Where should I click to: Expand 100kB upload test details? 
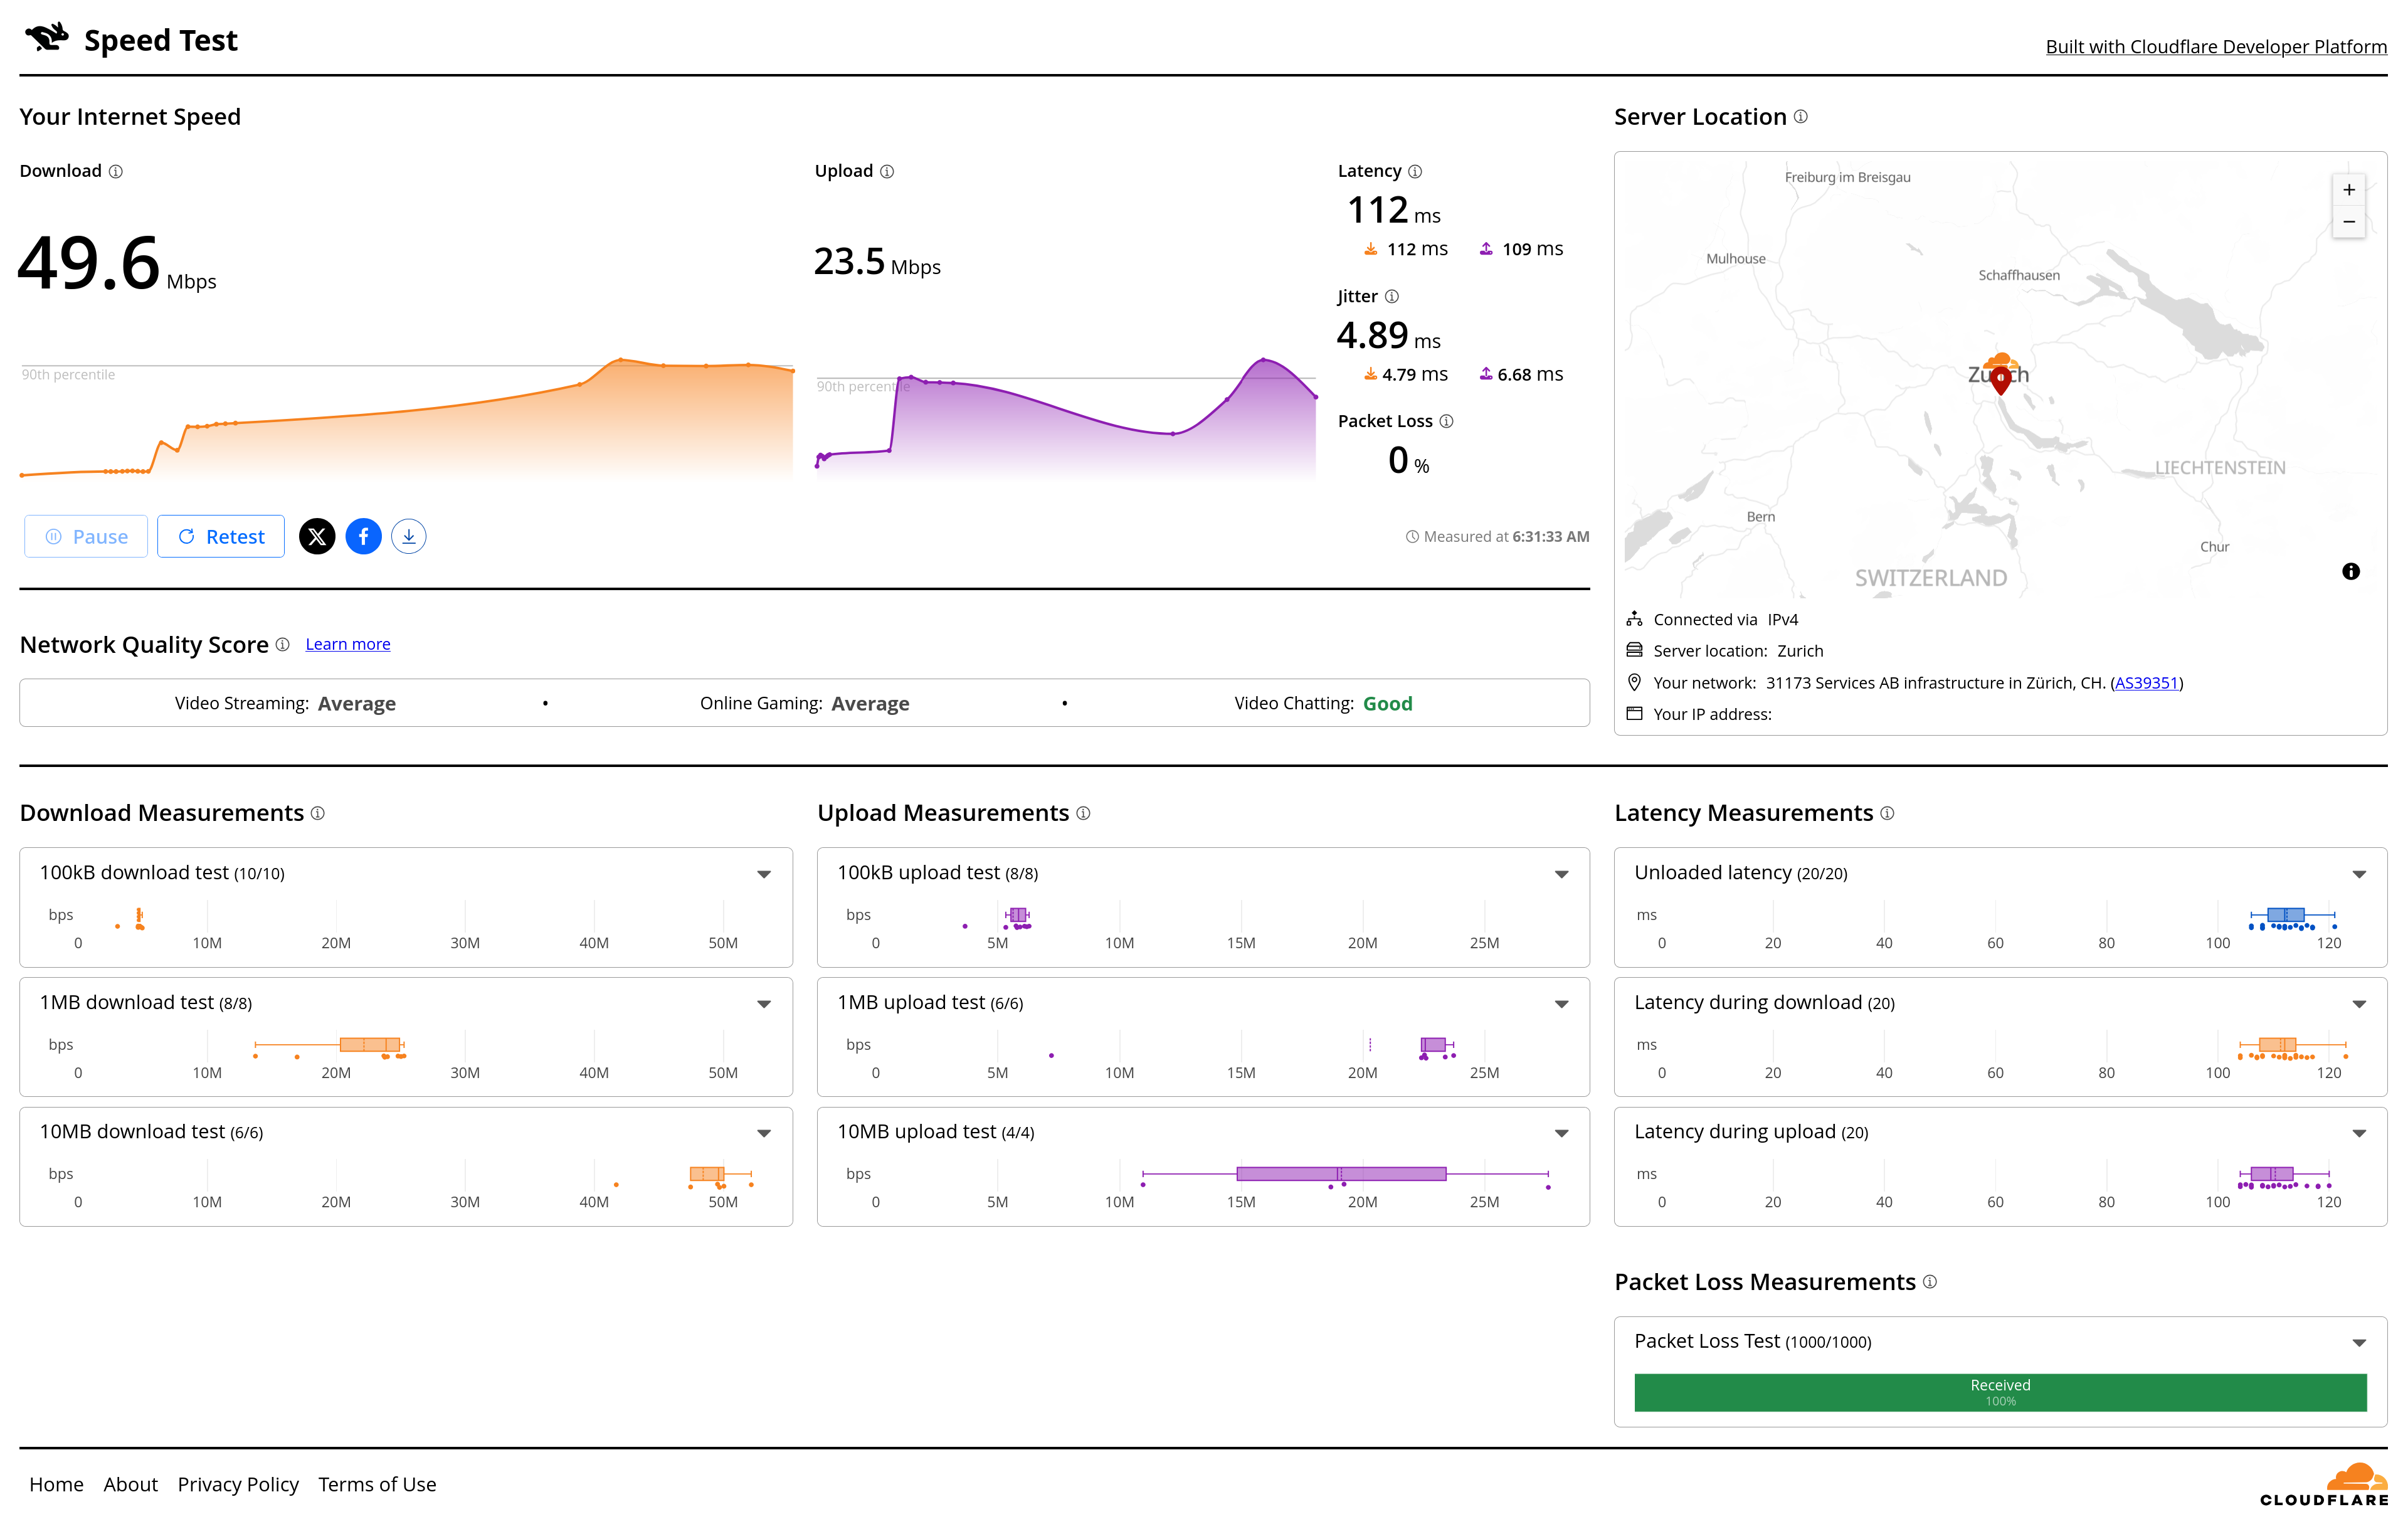(1561, 874)
